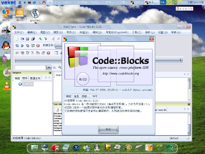Click inside the toolbar search text field
The height and width of the screenshot is (154, 205).
pos(30,67)
